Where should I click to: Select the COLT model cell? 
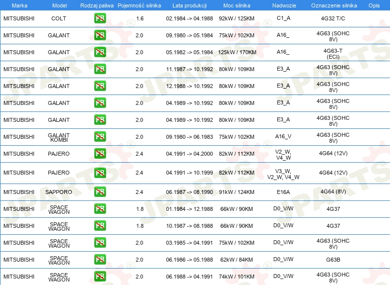59,18
